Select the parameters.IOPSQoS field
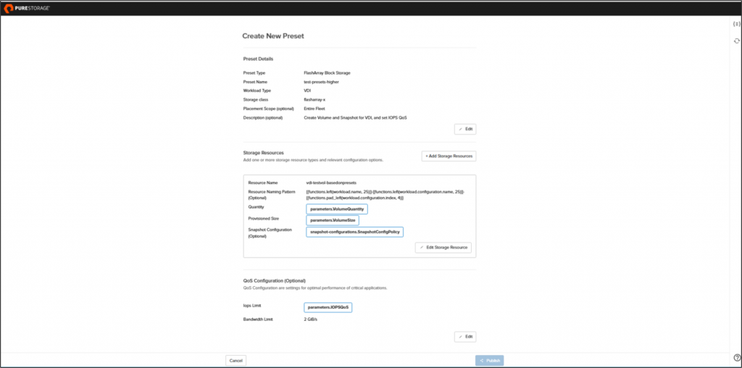This screenshot has height=368, width=742. pos(328,307)
